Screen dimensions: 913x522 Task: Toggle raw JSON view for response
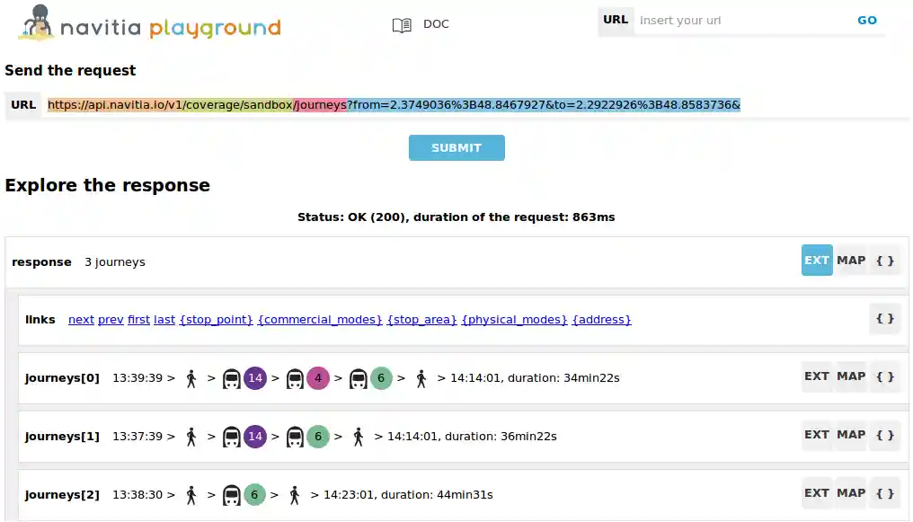pos(885,261)
